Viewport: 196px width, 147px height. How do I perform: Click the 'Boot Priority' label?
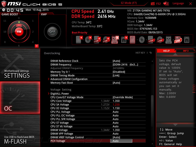pyautogui.click(x=79, y=33)
